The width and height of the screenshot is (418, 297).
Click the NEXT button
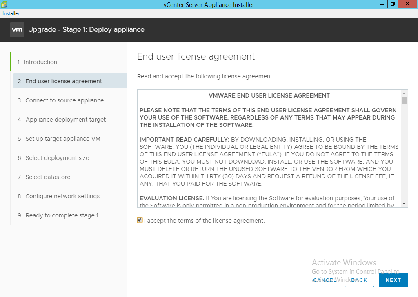pyautogui.click(x=393, y=280)
